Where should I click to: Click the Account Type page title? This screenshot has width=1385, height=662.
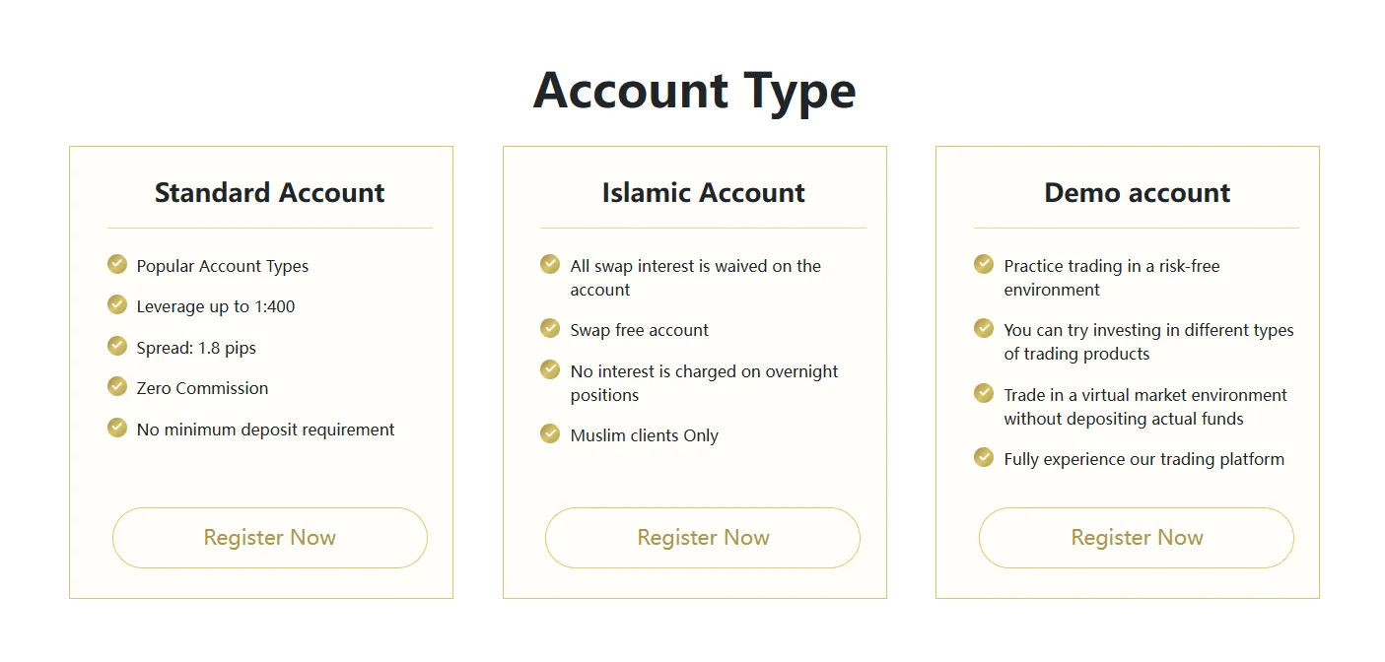point(694,91)
